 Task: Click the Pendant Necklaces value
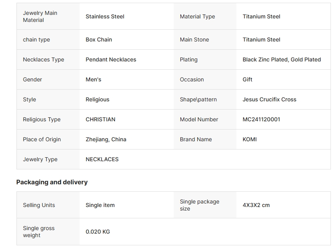(111, 59)
